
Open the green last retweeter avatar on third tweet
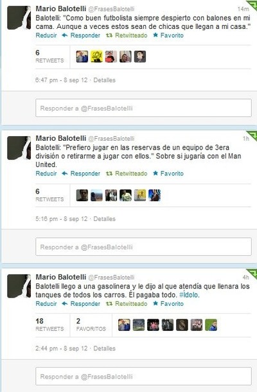tap(211, 325)
